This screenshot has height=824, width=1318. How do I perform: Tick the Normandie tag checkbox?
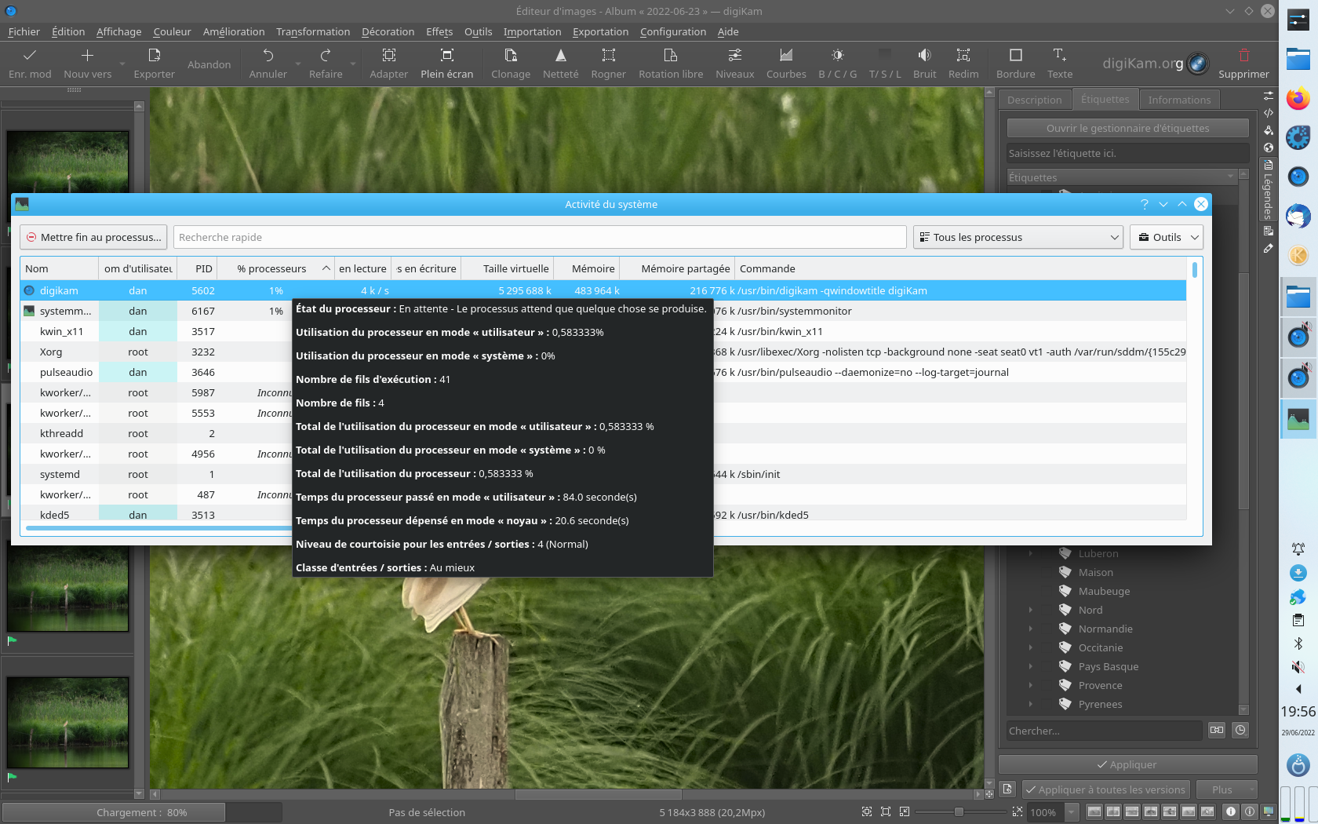pyautogui.click(x=1047, y=629)
